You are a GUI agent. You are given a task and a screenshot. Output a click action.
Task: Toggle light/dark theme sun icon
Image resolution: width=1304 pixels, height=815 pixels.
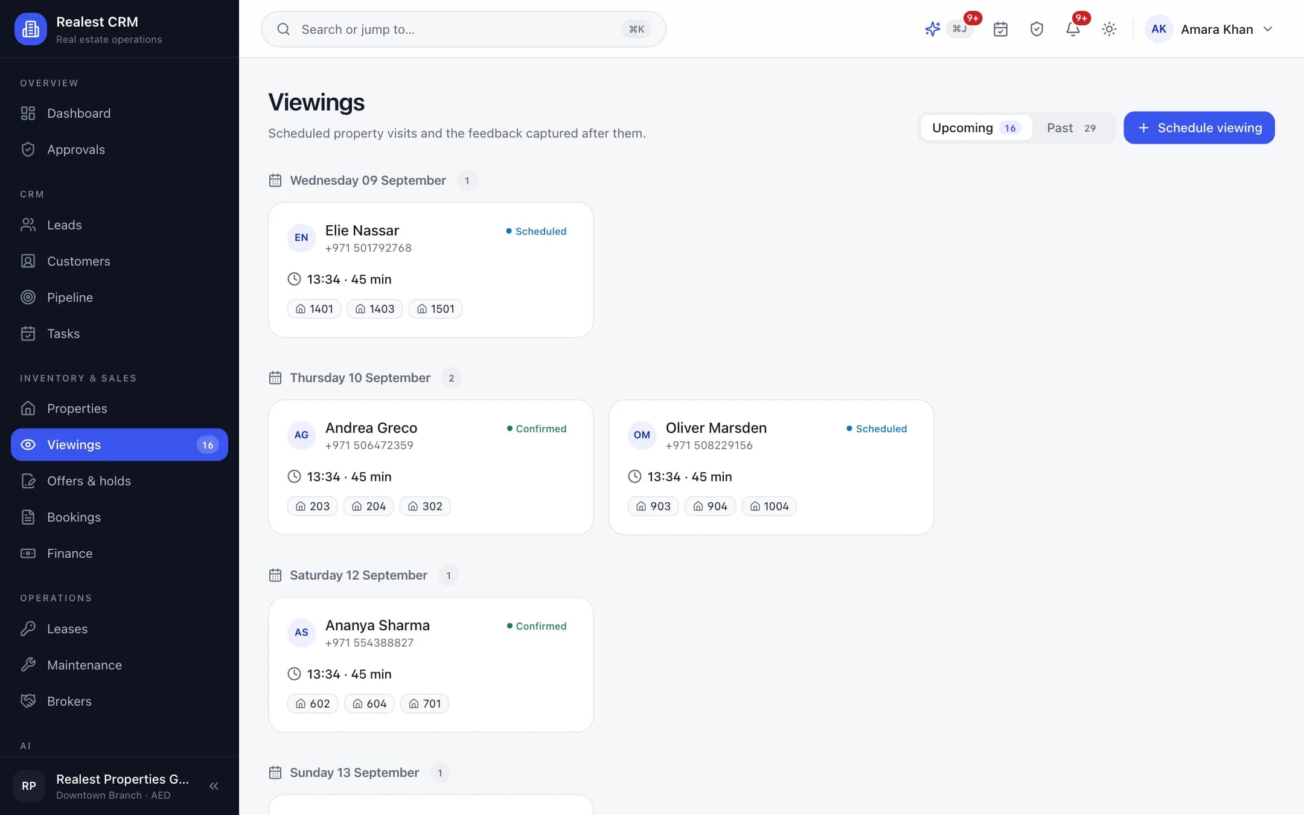[x=1109, y=29]
